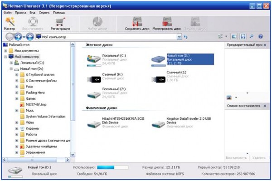Image resolution: width=272 pixels, height=181 pixels.
Task: Click the Использовано usage bar in status panel
Action: tap(112, 167)
